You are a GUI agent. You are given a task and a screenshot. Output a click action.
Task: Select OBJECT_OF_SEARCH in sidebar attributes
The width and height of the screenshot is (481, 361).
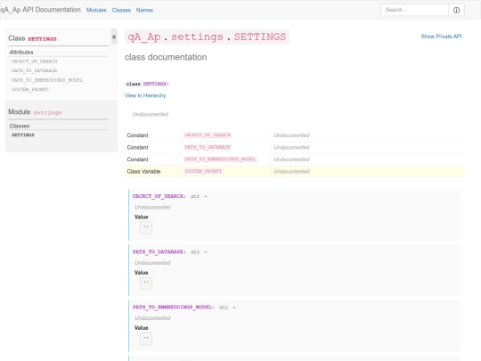(35, 62)
